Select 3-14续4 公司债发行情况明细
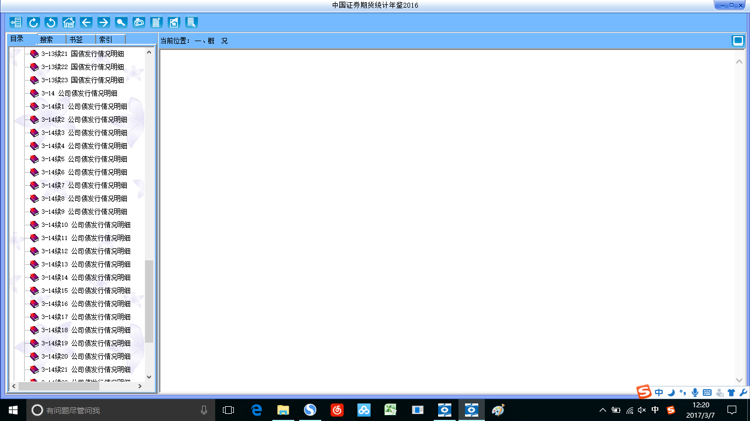The image size is (750, 421). click(x=84, y=146)
